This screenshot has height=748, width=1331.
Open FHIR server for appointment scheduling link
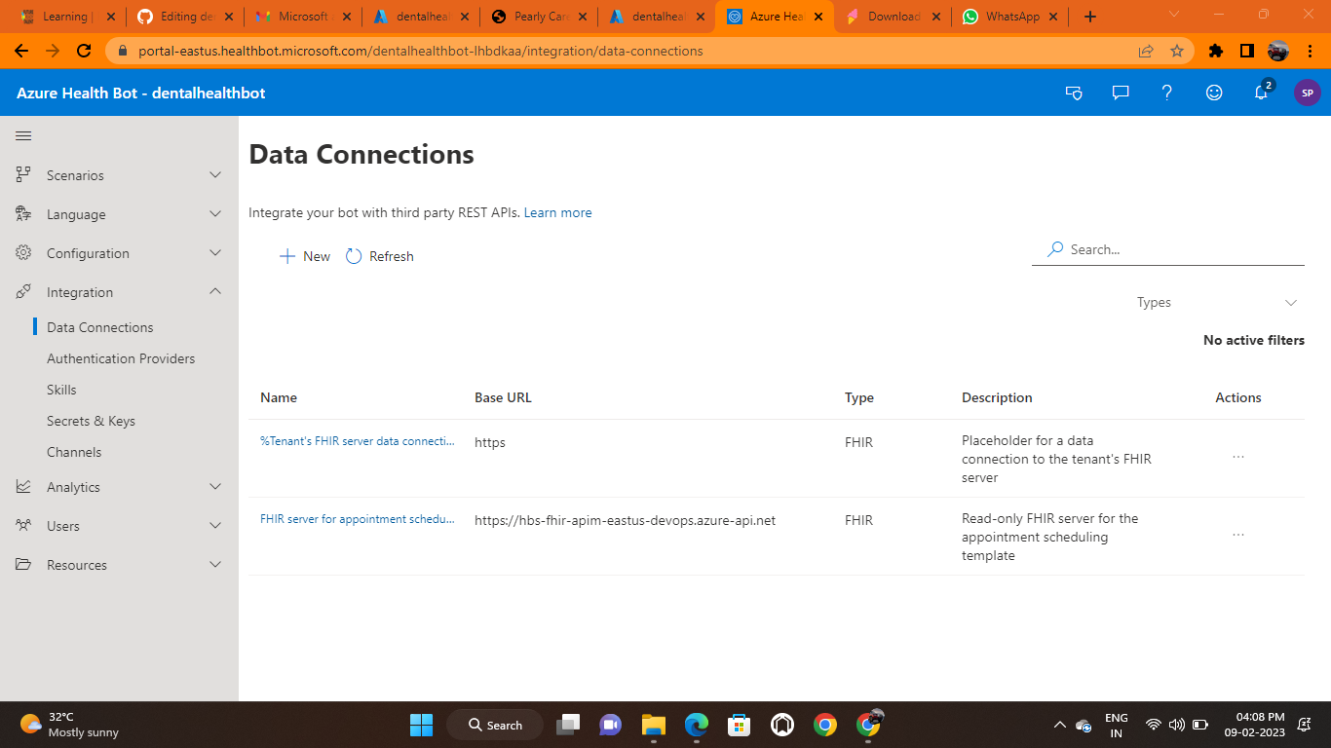[358, 519]
